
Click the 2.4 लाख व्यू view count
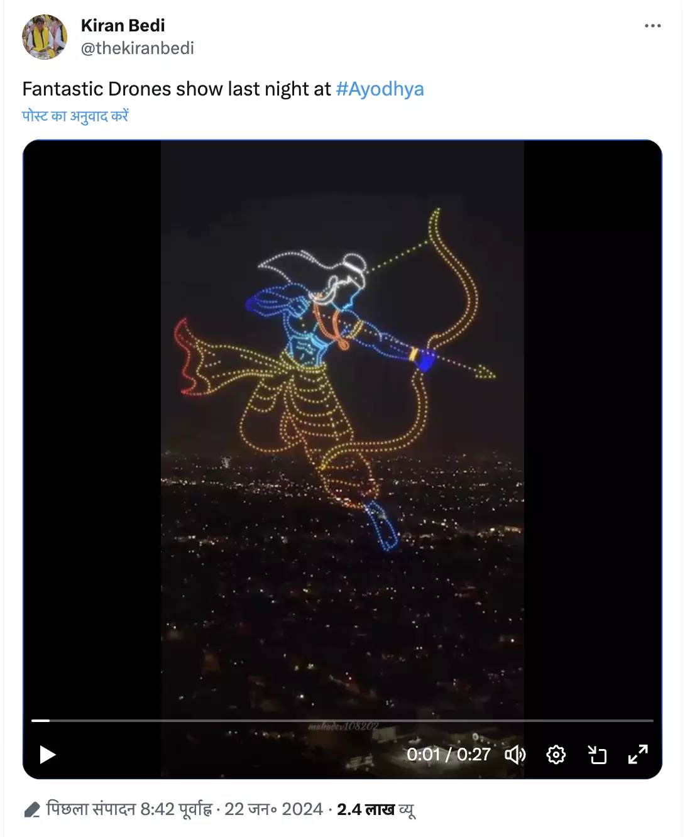[x=376, y=809]
